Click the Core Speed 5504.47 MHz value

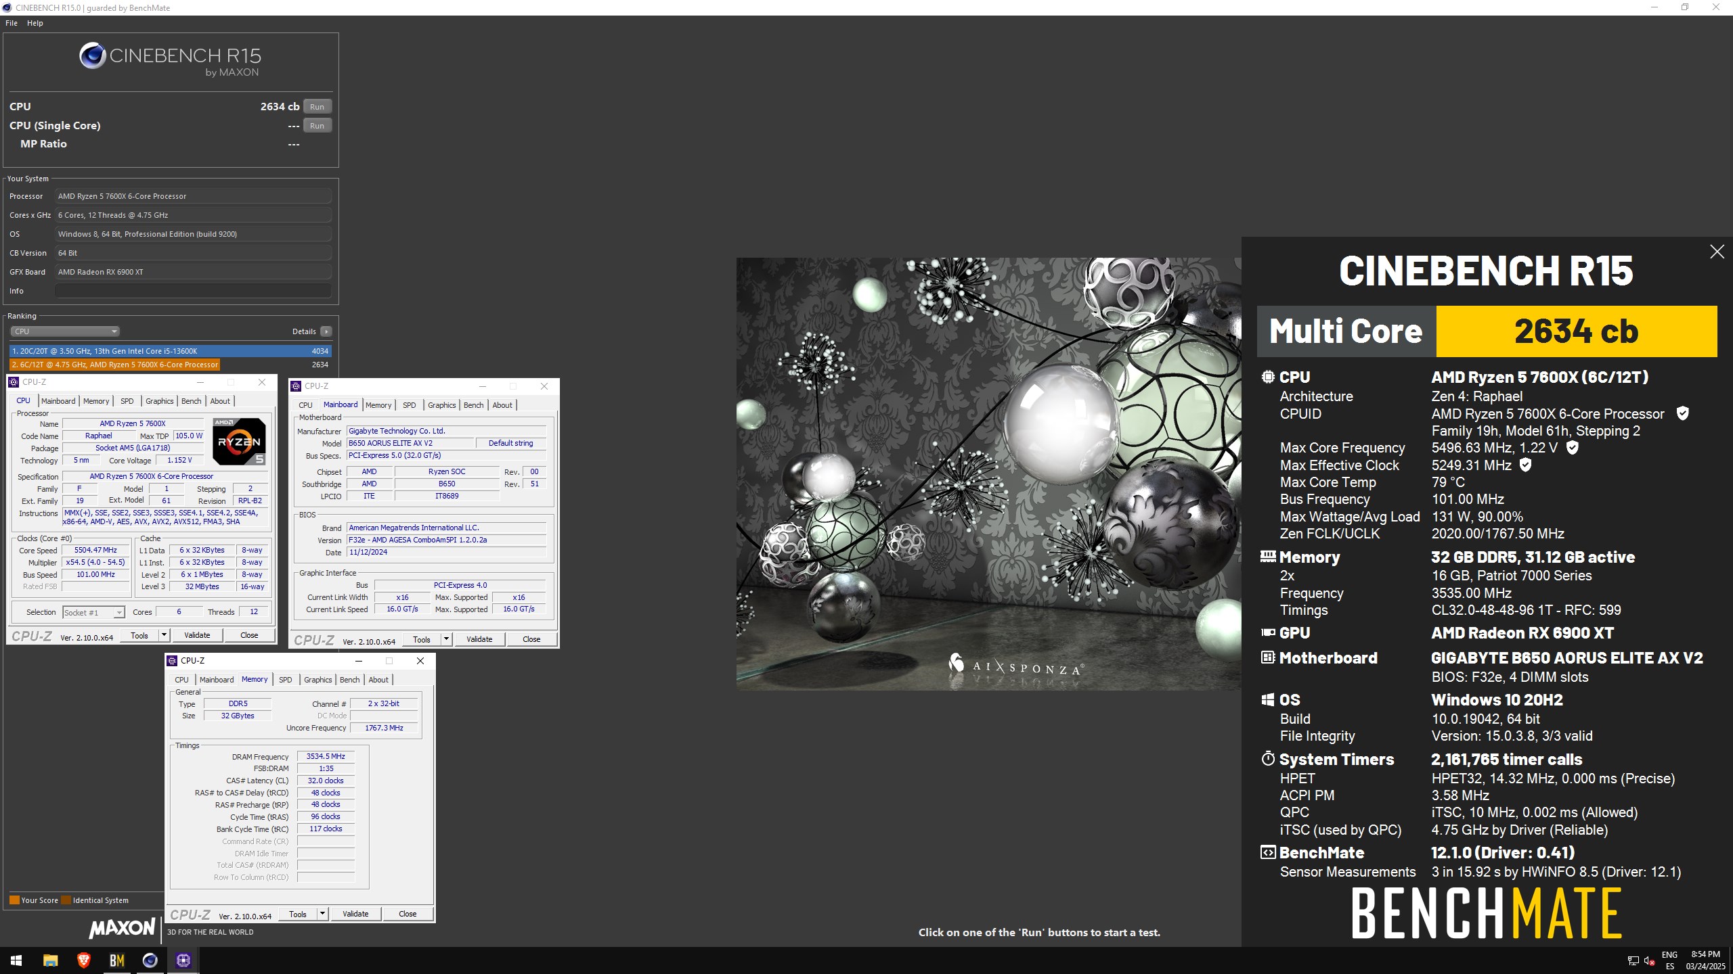pos(95,550)
